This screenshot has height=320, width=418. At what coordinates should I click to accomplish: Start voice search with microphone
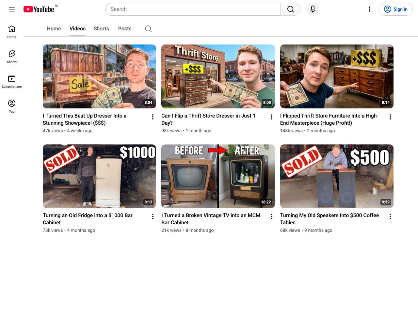(x=313, y=9)
